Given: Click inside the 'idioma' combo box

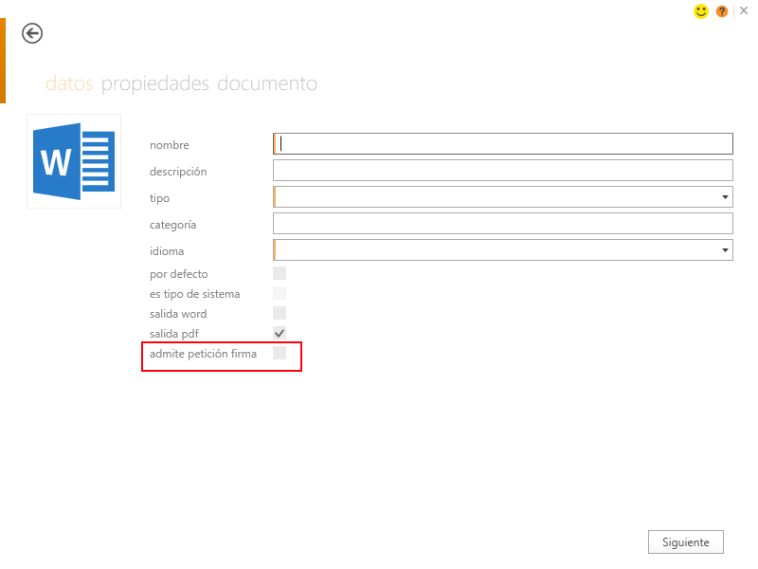Looking at the screenshot, I should point(493,250).
